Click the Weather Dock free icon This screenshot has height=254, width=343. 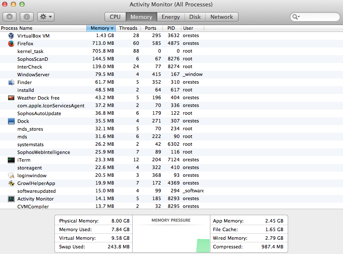click(x=11, y=97)
